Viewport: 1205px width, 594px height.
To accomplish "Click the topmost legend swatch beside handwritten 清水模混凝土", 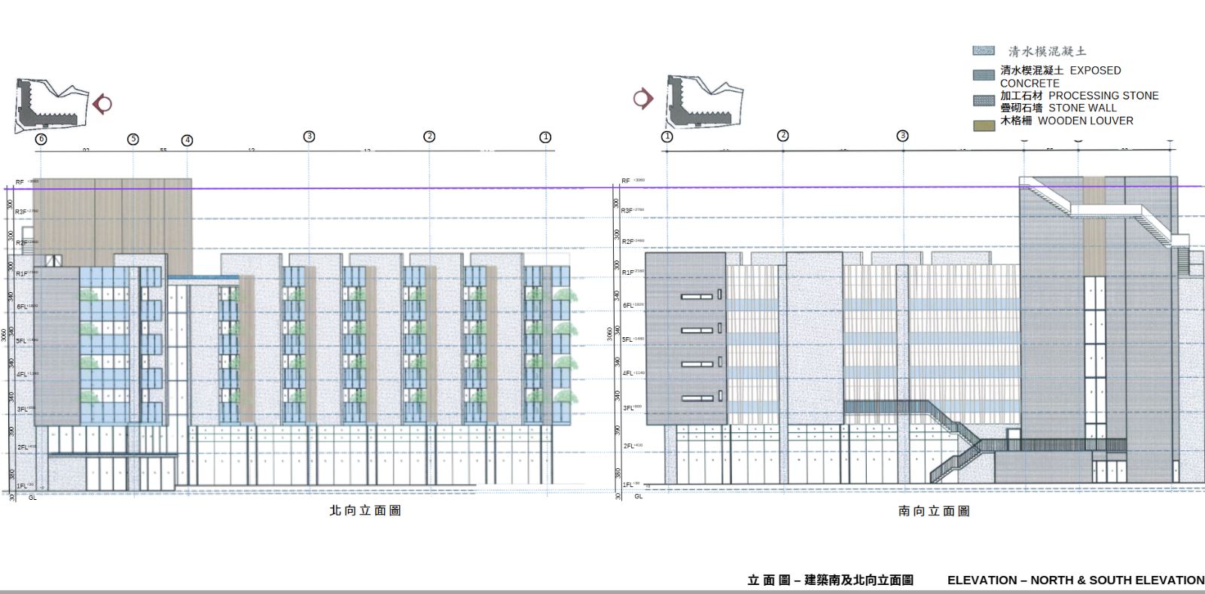I will [x=983, y=50].
